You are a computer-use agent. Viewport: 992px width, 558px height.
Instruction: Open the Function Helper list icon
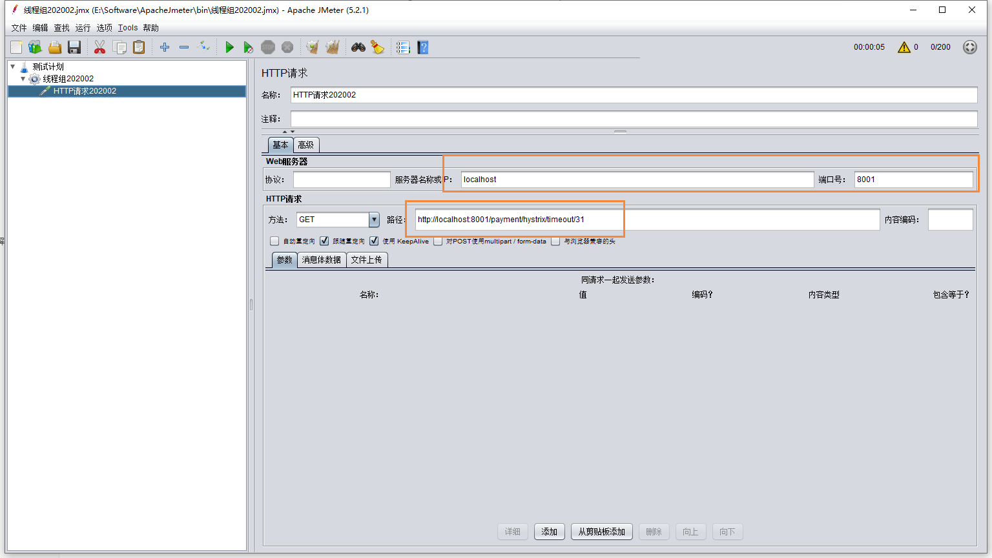[403, 47]
